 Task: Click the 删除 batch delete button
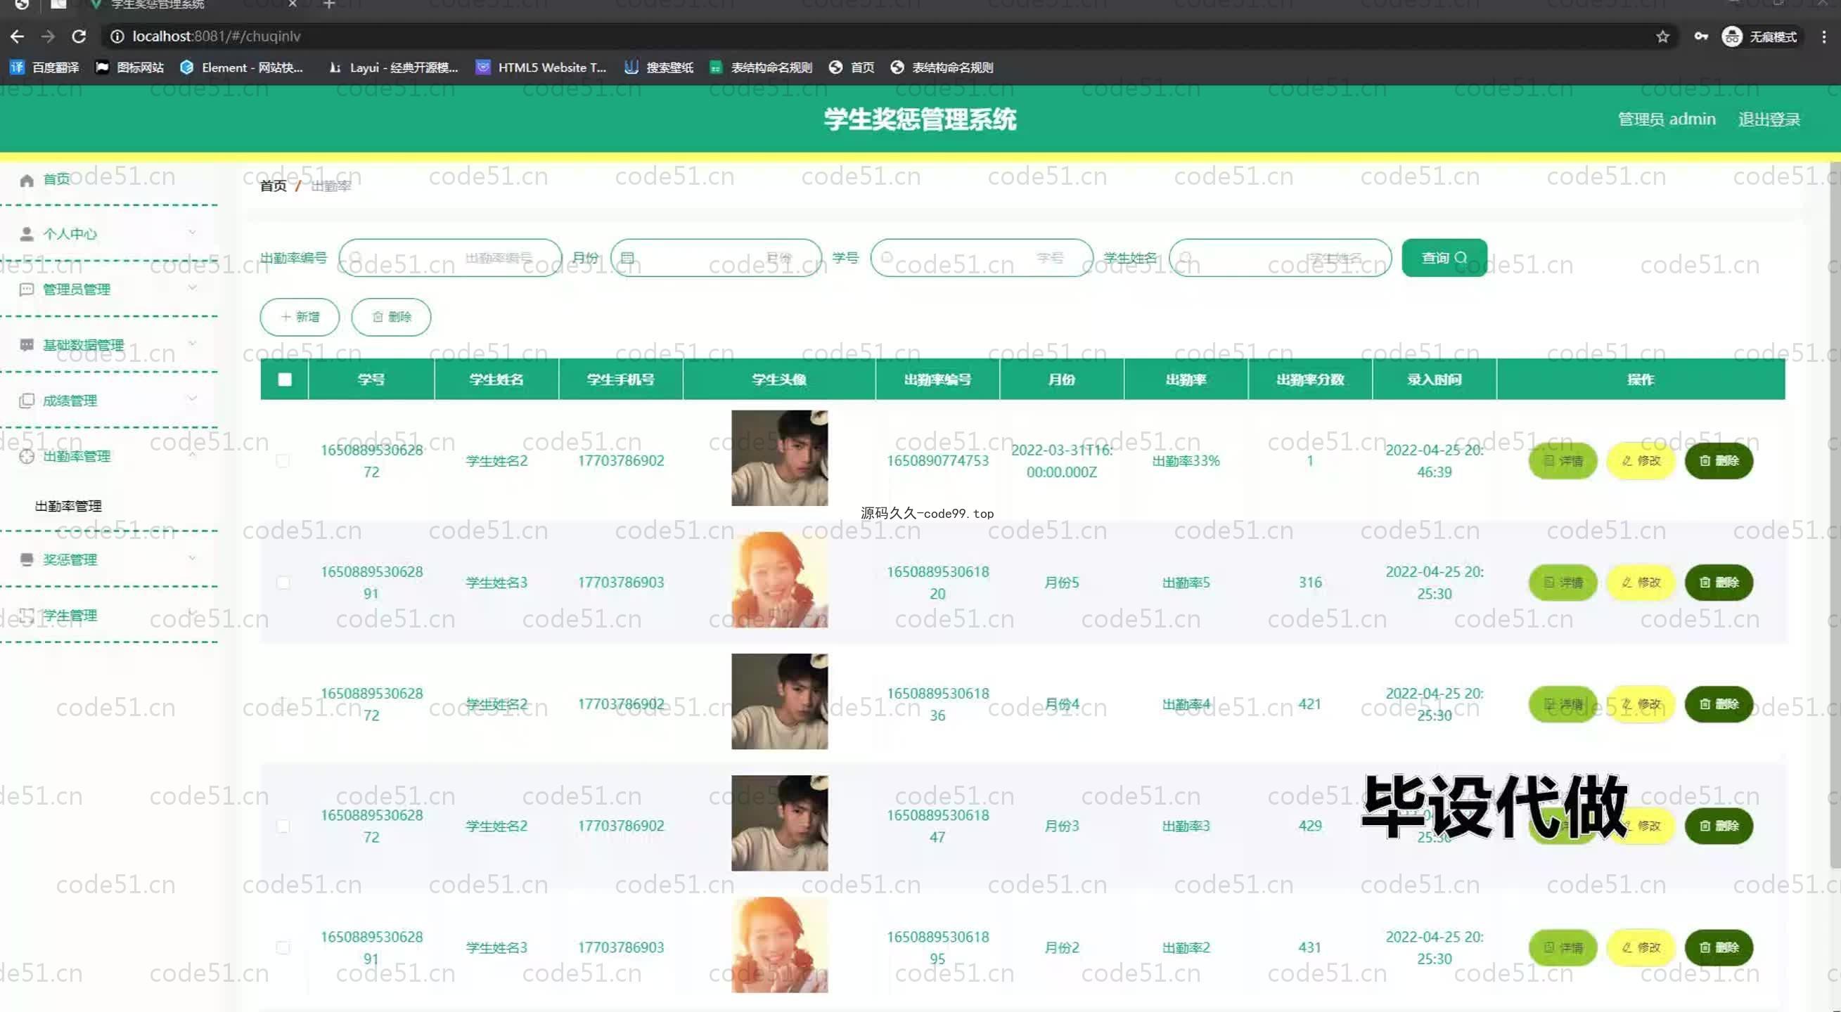[x=391, y=317]
